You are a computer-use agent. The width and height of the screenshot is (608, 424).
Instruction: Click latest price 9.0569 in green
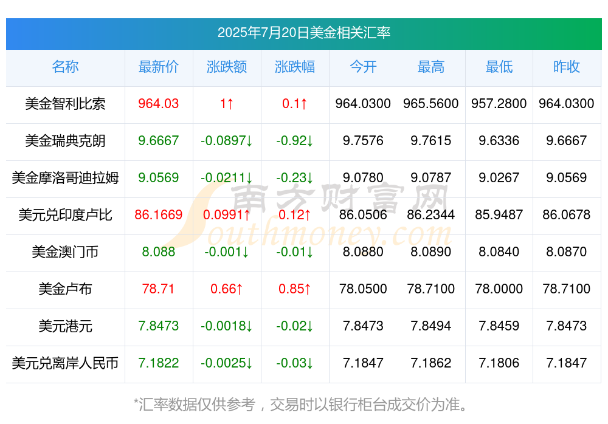pos(159,177)
